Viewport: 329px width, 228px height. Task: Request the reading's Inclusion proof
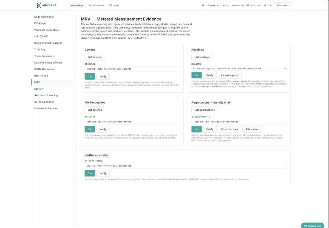tap(230, 75)
